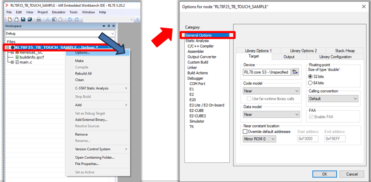The image size is (371, 182).
Task: Click the New Document toolbar icon
Action: click(x=10, y=20)
